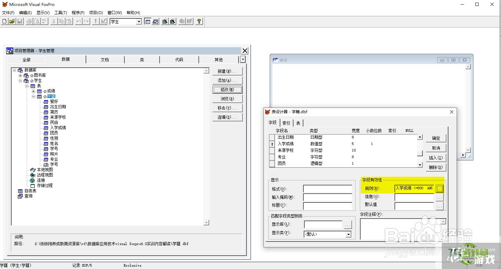
Task: Open the 程序(P) menu
Action: [78, 13]
